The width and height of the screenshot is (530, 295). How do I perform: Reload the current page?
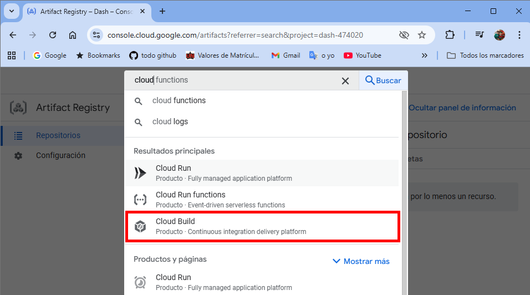tap(53, 35)
